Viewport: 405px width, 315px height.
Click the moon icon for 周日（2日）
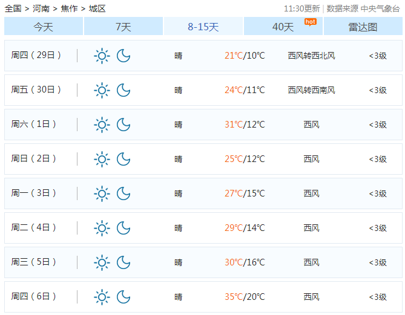coord(123,159)
